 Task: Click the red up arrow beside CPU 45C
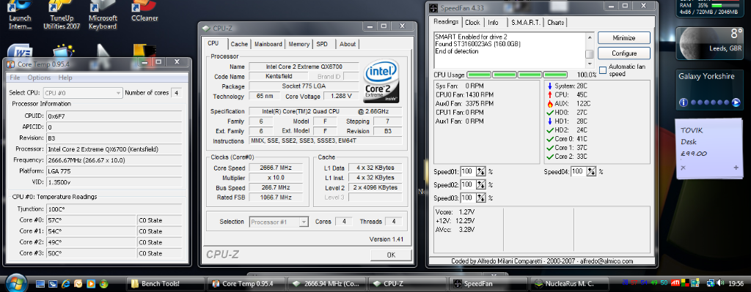pyautogui.click(x=549, y=94)
